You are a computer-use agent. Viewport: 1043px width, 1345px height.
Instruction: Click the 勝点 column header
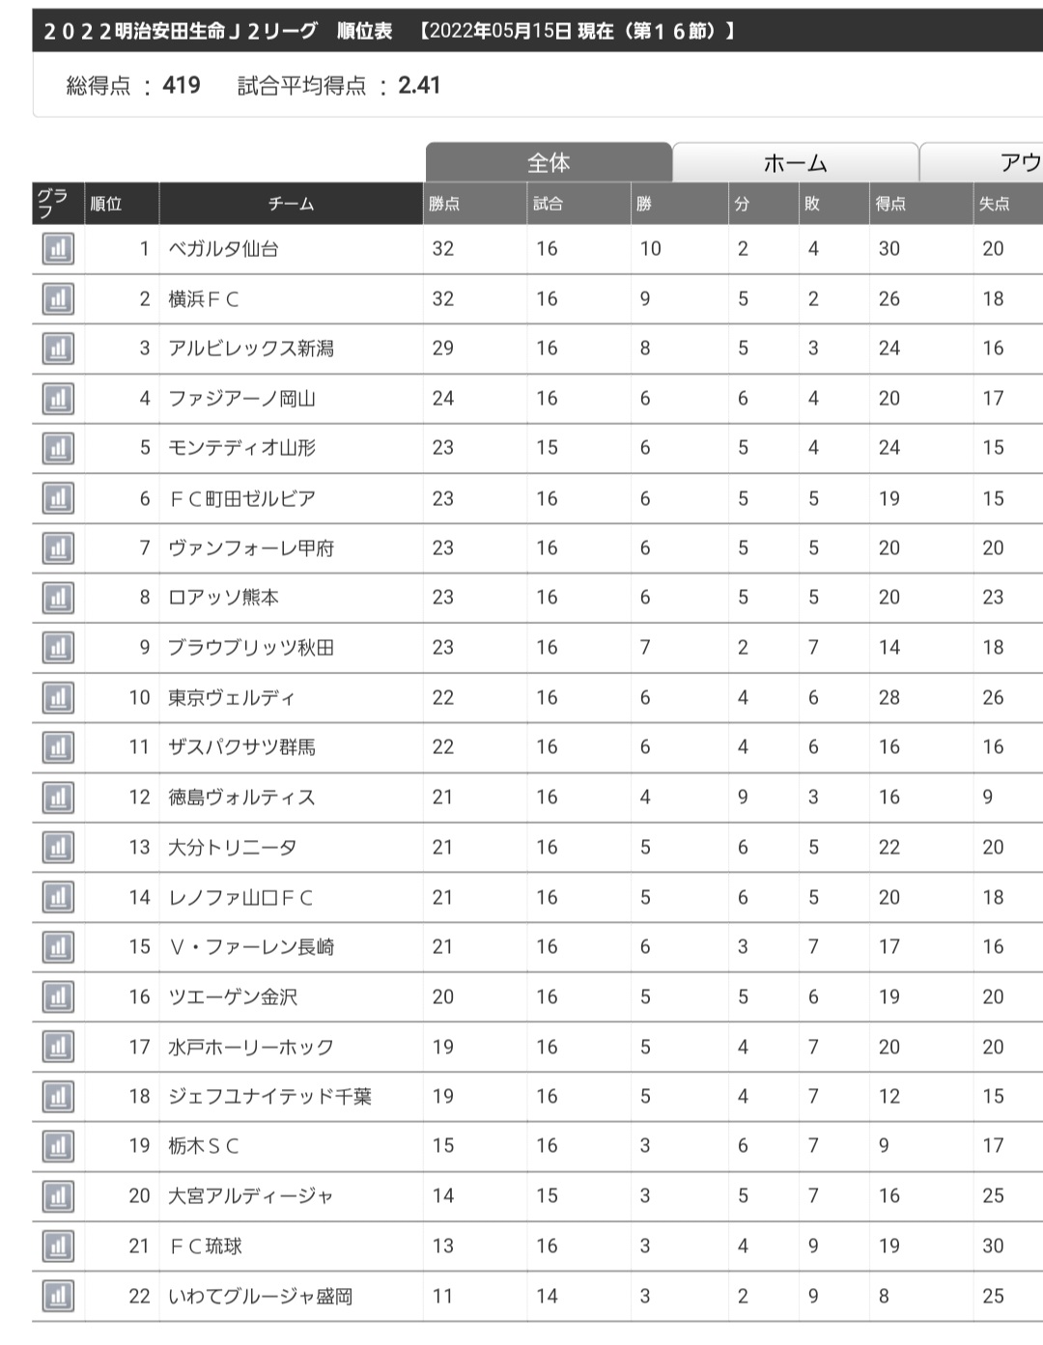click(x=445, y=204)
